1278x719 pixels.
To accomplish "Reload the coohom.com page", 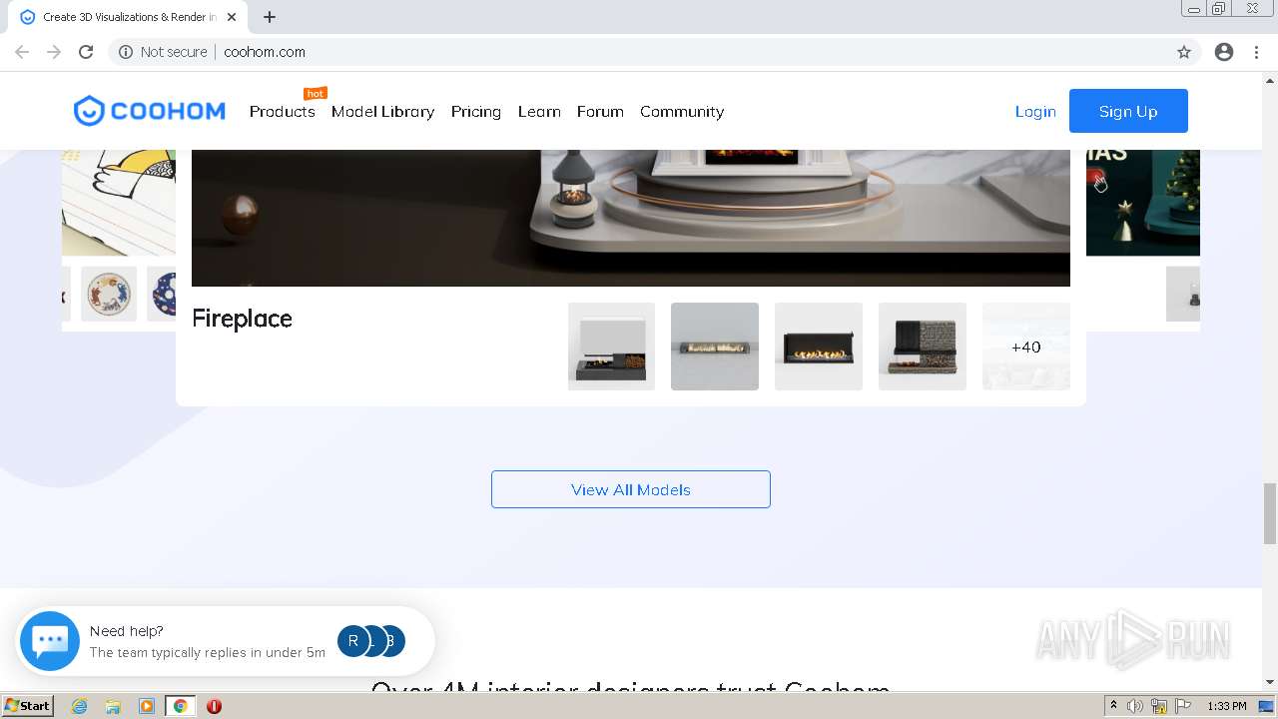I will pos(86,52).
